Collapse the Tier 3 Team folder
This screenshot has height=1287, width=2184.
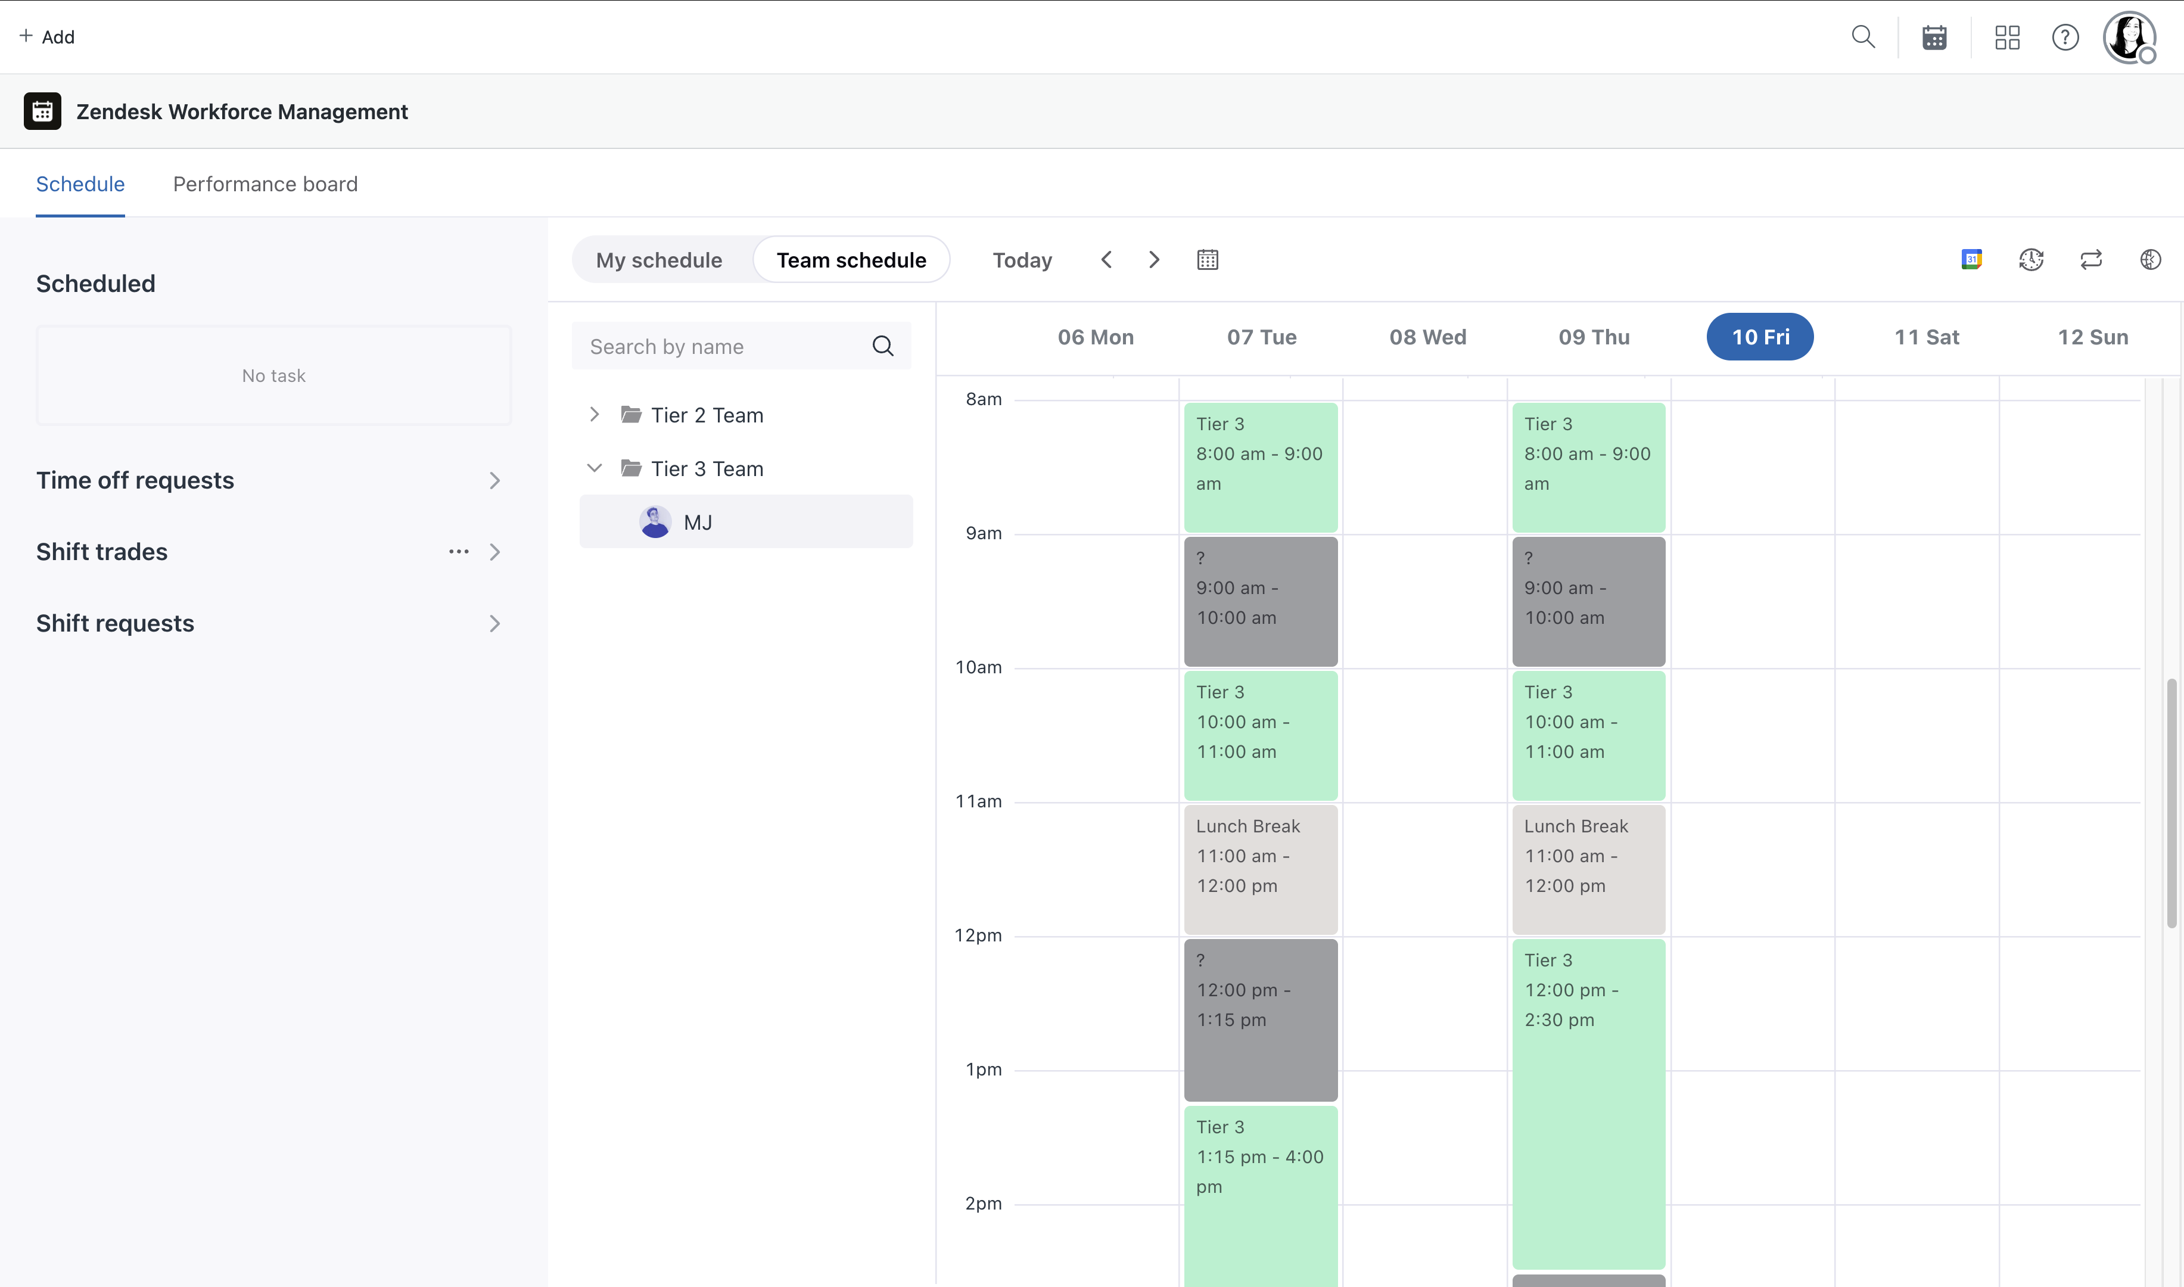click(595, 468)
